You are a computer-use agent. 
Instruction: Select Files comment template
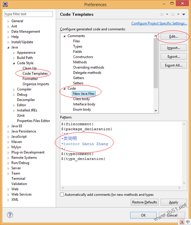coord(77,41)
